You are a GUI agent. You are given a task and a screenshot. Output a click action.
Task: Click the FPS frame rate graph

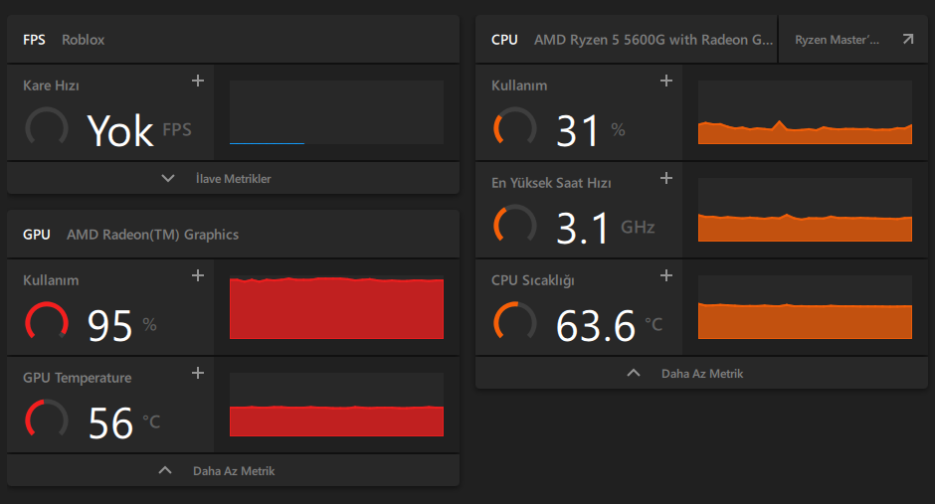[336, 113]
